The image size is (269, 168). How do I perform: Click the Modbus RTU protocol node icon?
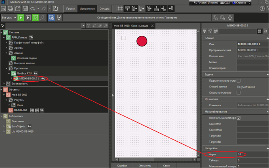pos(13,73)
